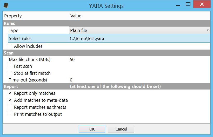Tick the Stop at first match checkbox

pos(10,73)
